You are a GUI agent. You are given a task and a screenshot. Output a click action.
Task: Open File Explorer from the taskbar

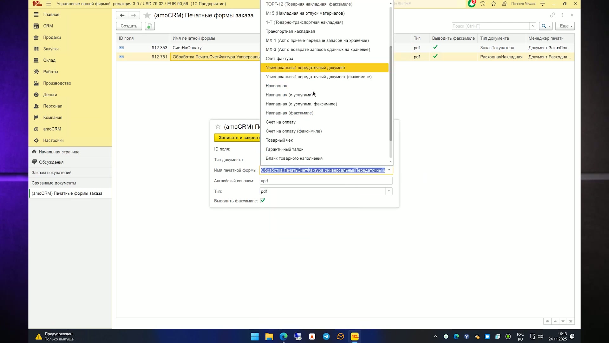coord(269,337)
